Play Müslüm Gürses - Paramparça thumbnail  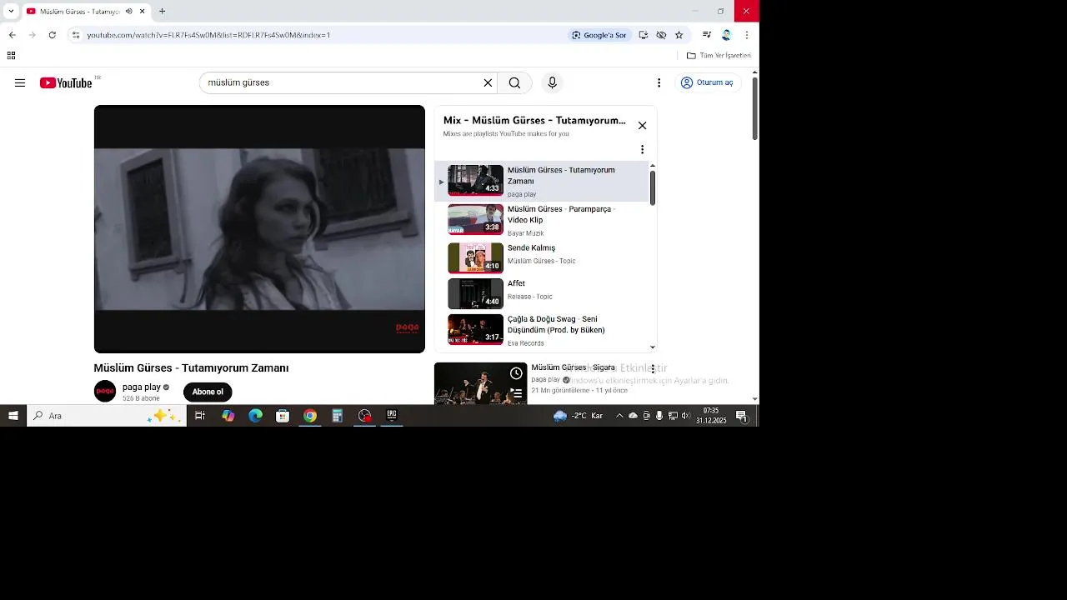point(475,219)
